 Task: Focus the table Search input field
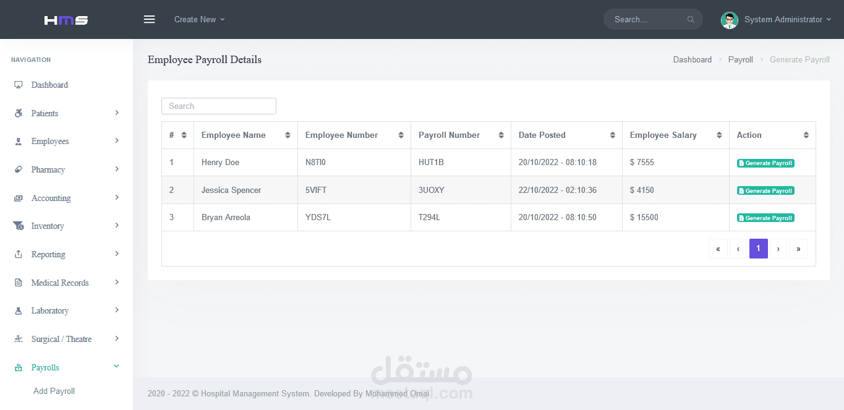click(219, 106)
